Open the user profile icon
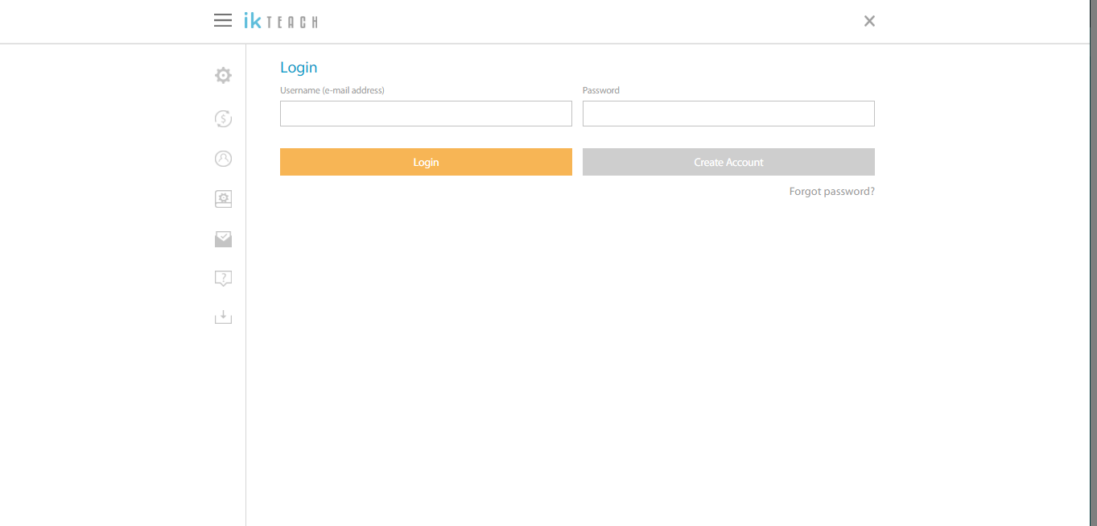Image resolution: width=1097 pixels, height=526 pixels. point(223,159)
